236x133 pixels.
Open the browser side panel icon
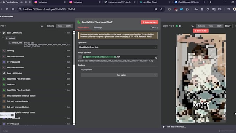(x=220, y=9)
